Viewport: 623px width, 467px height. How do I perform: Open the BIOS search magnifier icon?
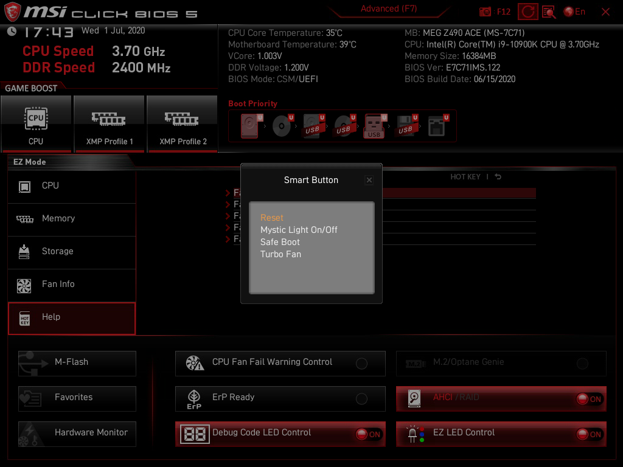tap(549, 12)
